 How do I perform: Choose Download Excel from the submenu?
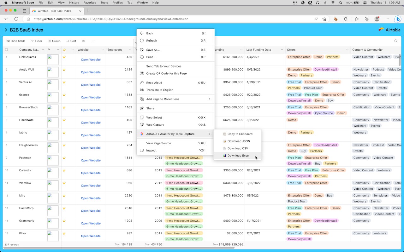[x=238, y=156]
